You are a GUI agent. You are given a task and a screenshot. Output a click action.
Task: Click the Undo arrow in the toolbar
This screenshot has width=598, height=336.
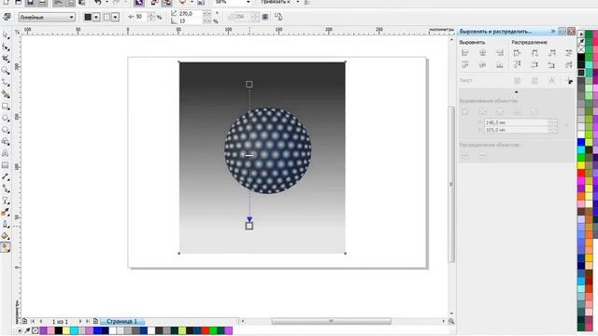coord(97,3)
